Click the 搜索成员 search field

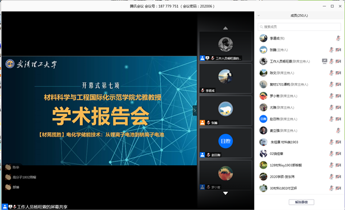[x=299, y=27]
